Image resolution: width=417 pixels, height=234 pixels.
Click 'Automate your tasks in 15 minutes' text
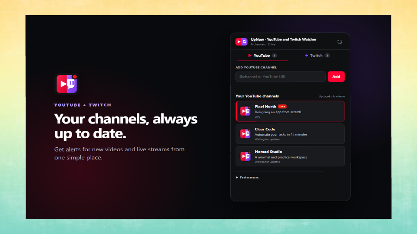(281, 134)
